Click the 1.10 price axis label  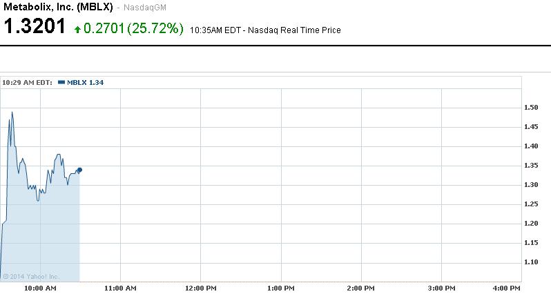click(x=531, y=262)
